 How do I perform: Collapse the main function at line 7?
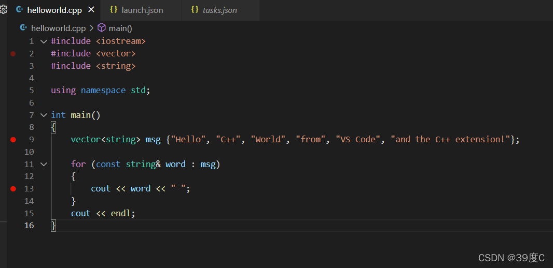pos(44,115)
